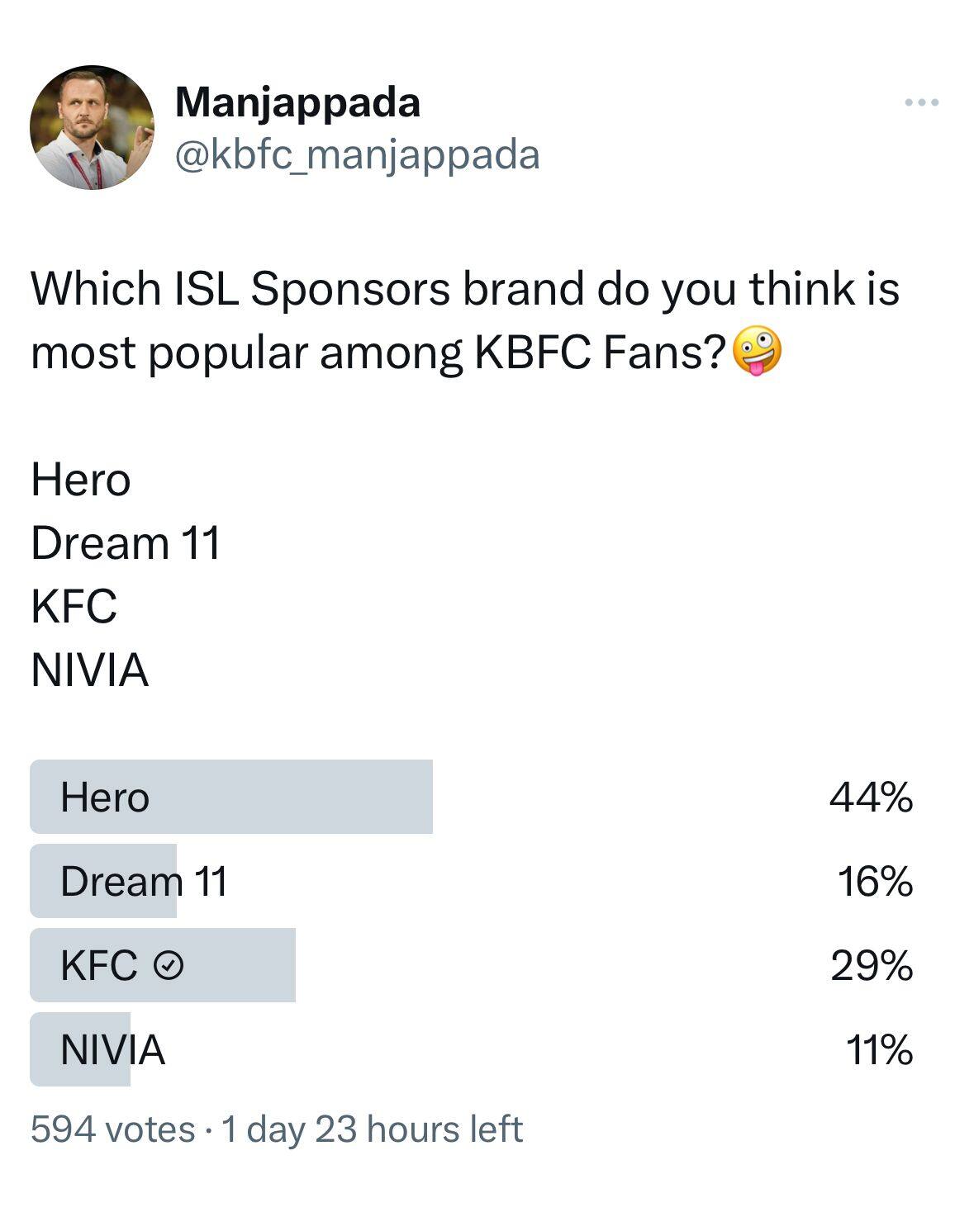974x1212 pixels.
Task: Click the "Hero" line in tweet body text
Action: pos(81,481)
